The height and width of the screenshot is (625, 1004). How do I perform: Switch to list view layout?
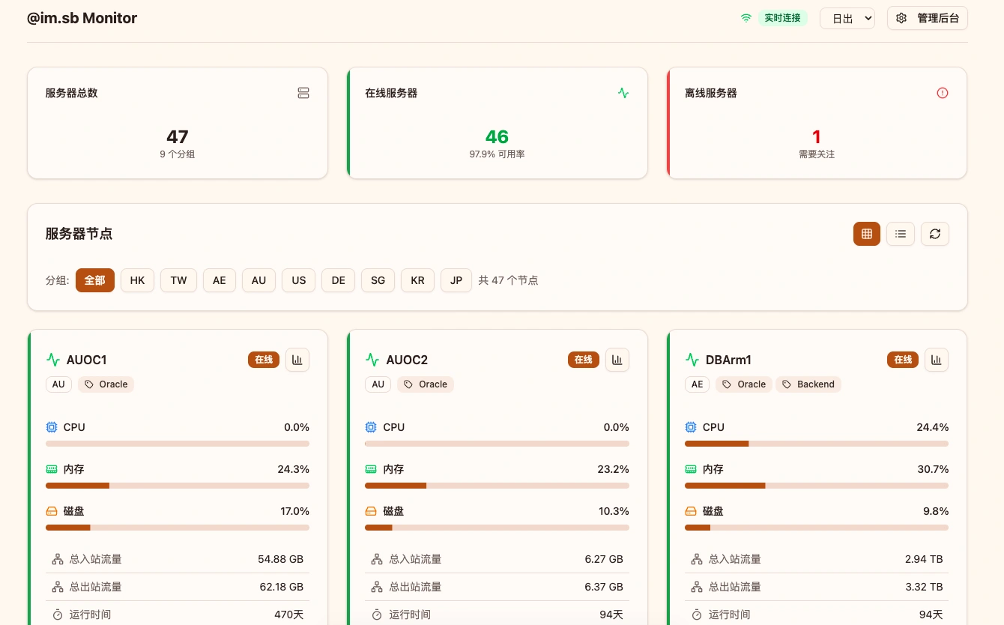(901, 234)
